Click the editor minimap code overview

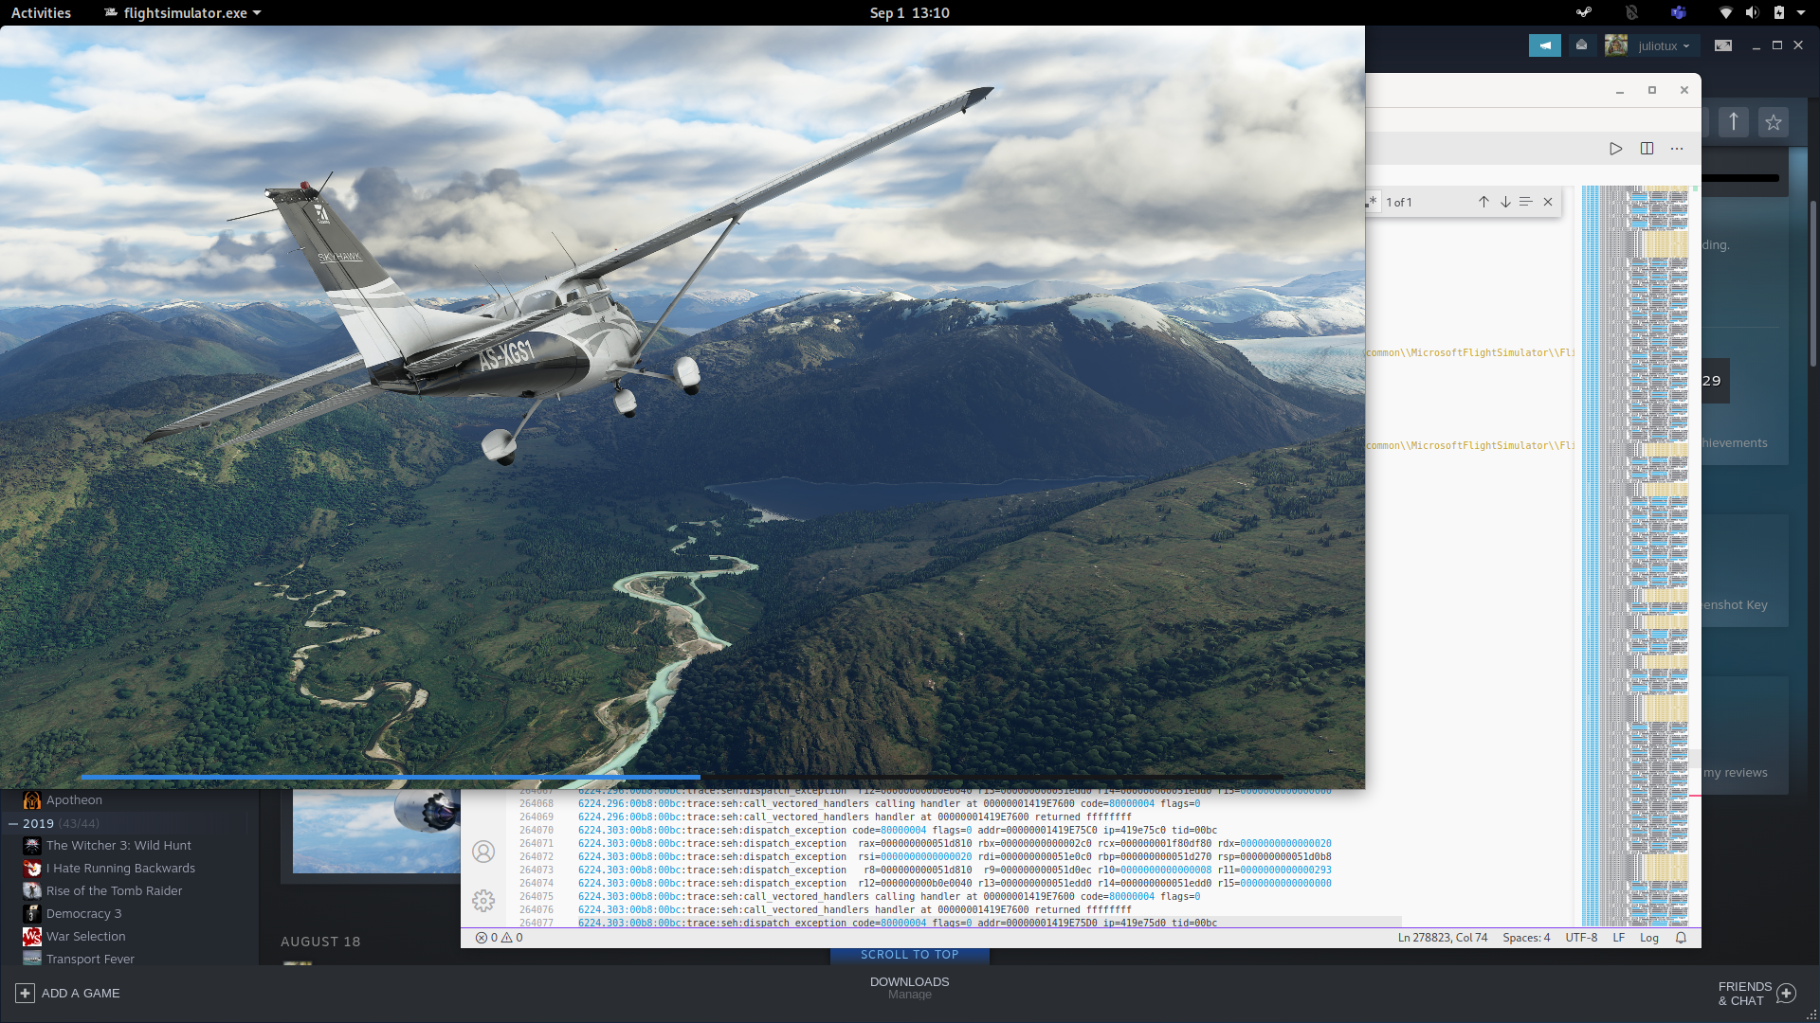[x=1635, y=555]
